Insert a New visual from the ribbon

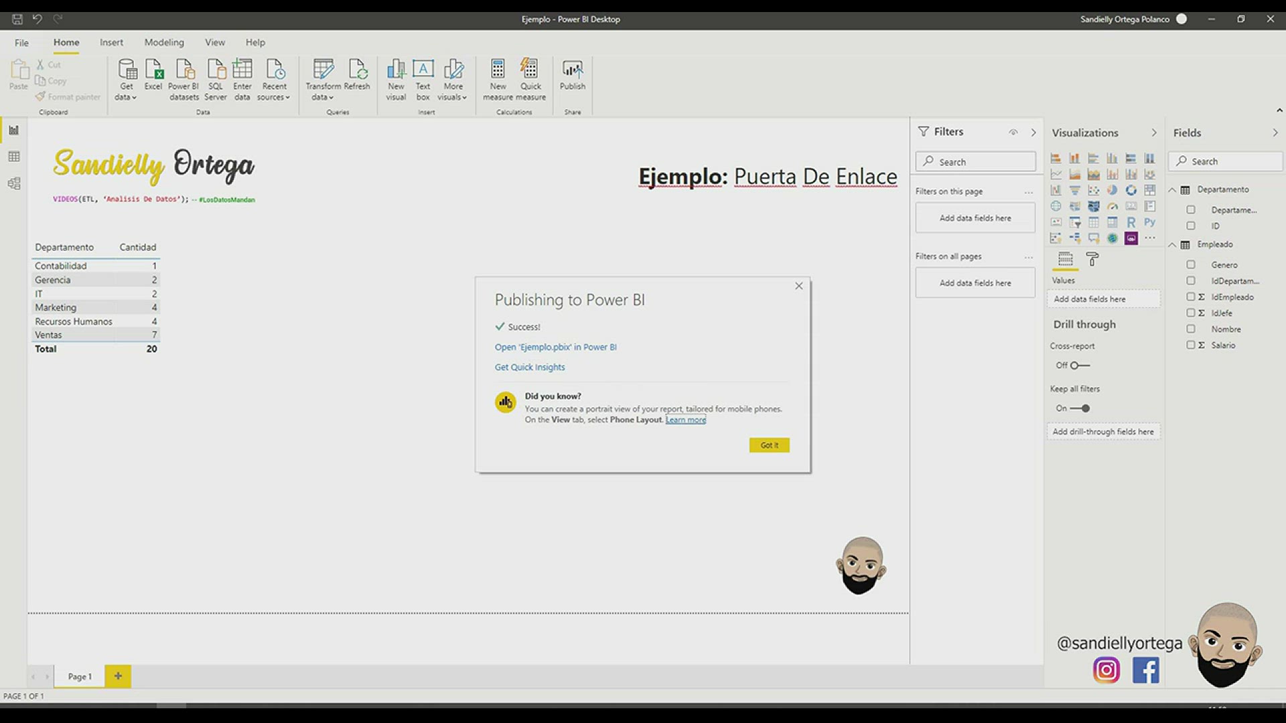pyautogui.click(x=396, y=80)
